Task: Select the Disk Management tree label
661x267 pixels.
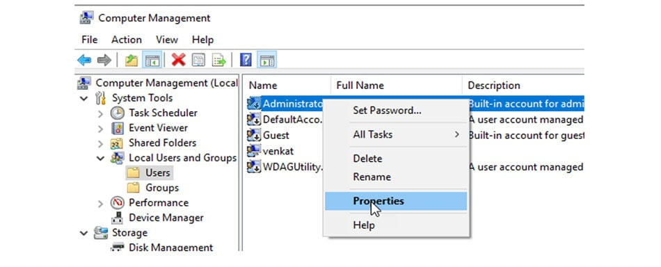Action: (x=170, y=248)
